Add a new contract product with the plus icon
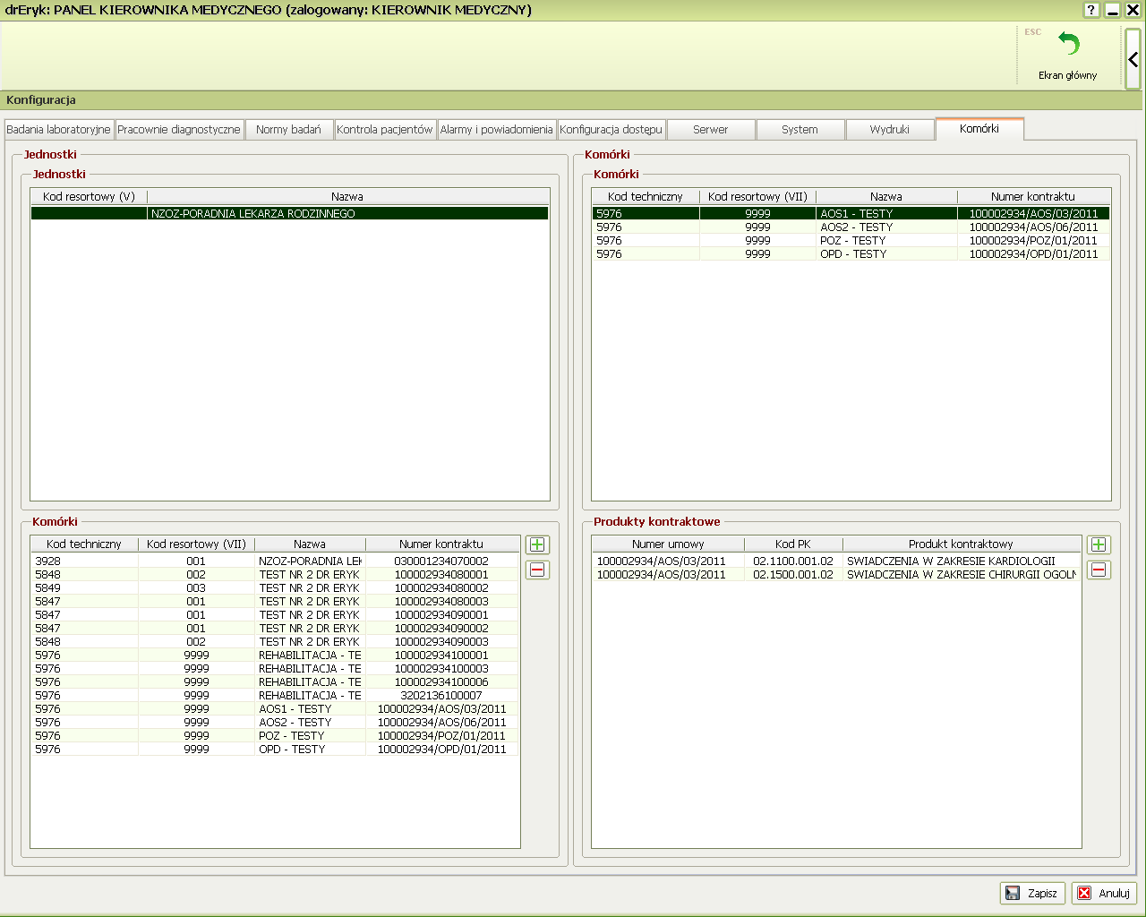This screenshot has height=917, width=1146. 1099,544
